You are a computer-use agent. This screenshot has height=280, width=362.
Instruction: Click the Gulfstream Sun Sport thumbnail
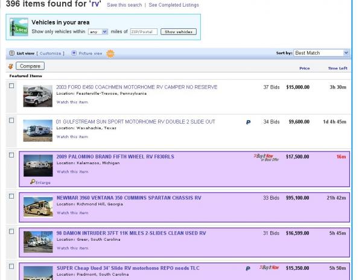(x=38, y=131)
